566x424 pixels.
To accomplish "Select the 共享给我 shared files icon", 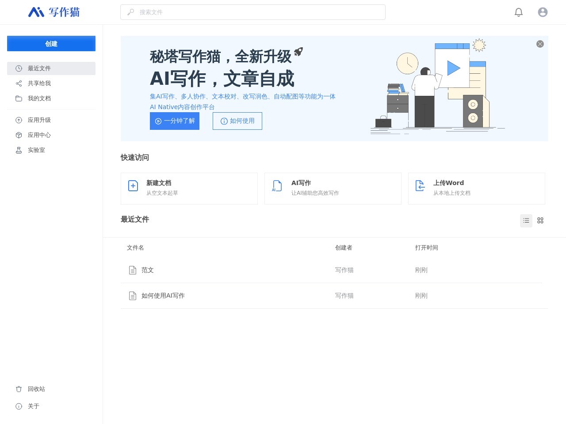I will (x=19, y=83).
